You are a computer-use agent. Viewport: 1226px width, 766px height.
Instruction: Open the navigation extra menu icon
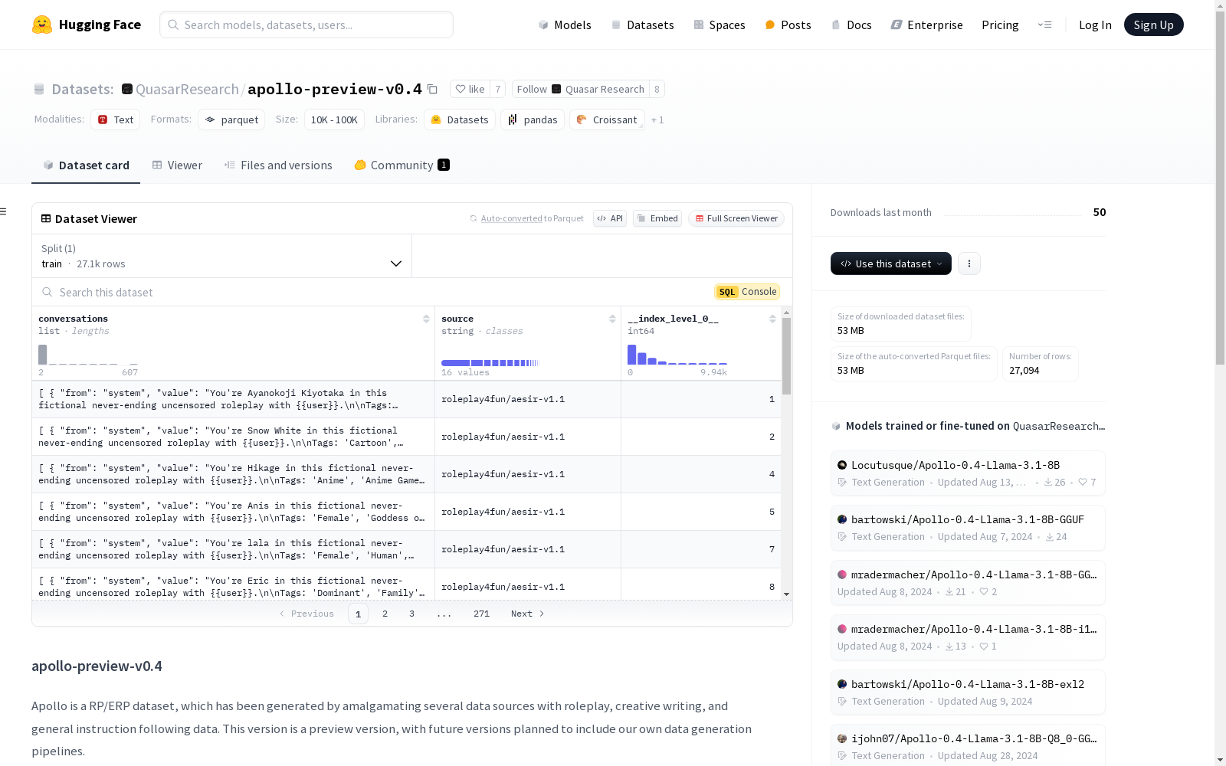pos(1044,25)
